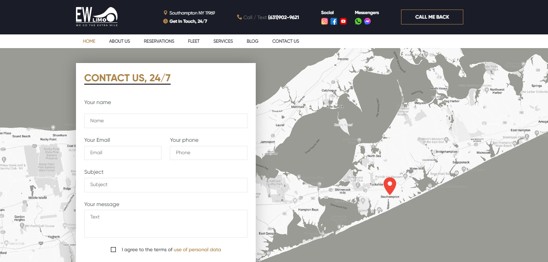
Task: Check the personal data agreement checkbox
Action: (113, 250)
